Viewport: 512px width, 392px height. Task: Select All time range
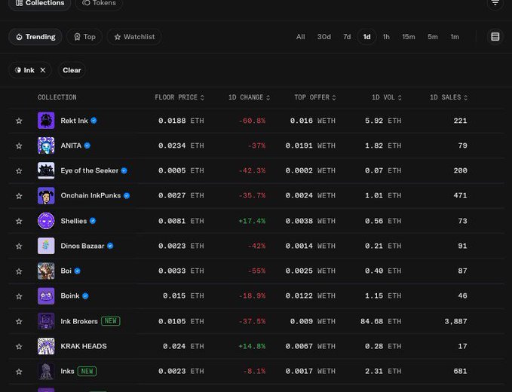300,37
